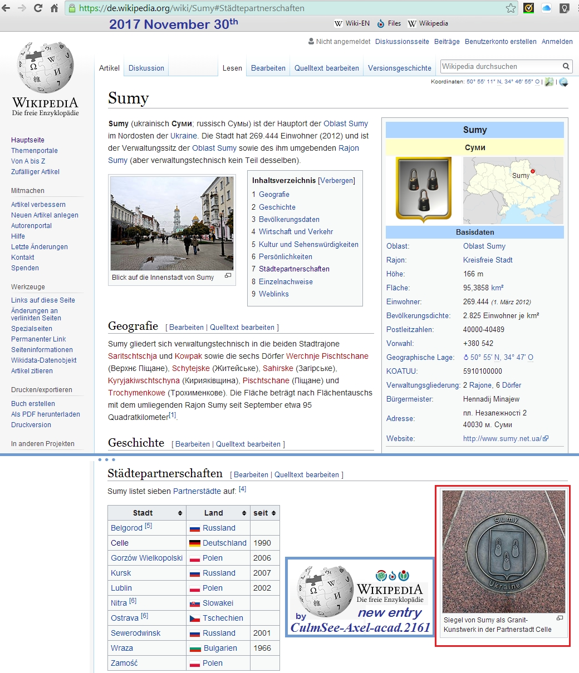Click the browser reload button
Screen dimensions: 579x673
click(38, 8)
